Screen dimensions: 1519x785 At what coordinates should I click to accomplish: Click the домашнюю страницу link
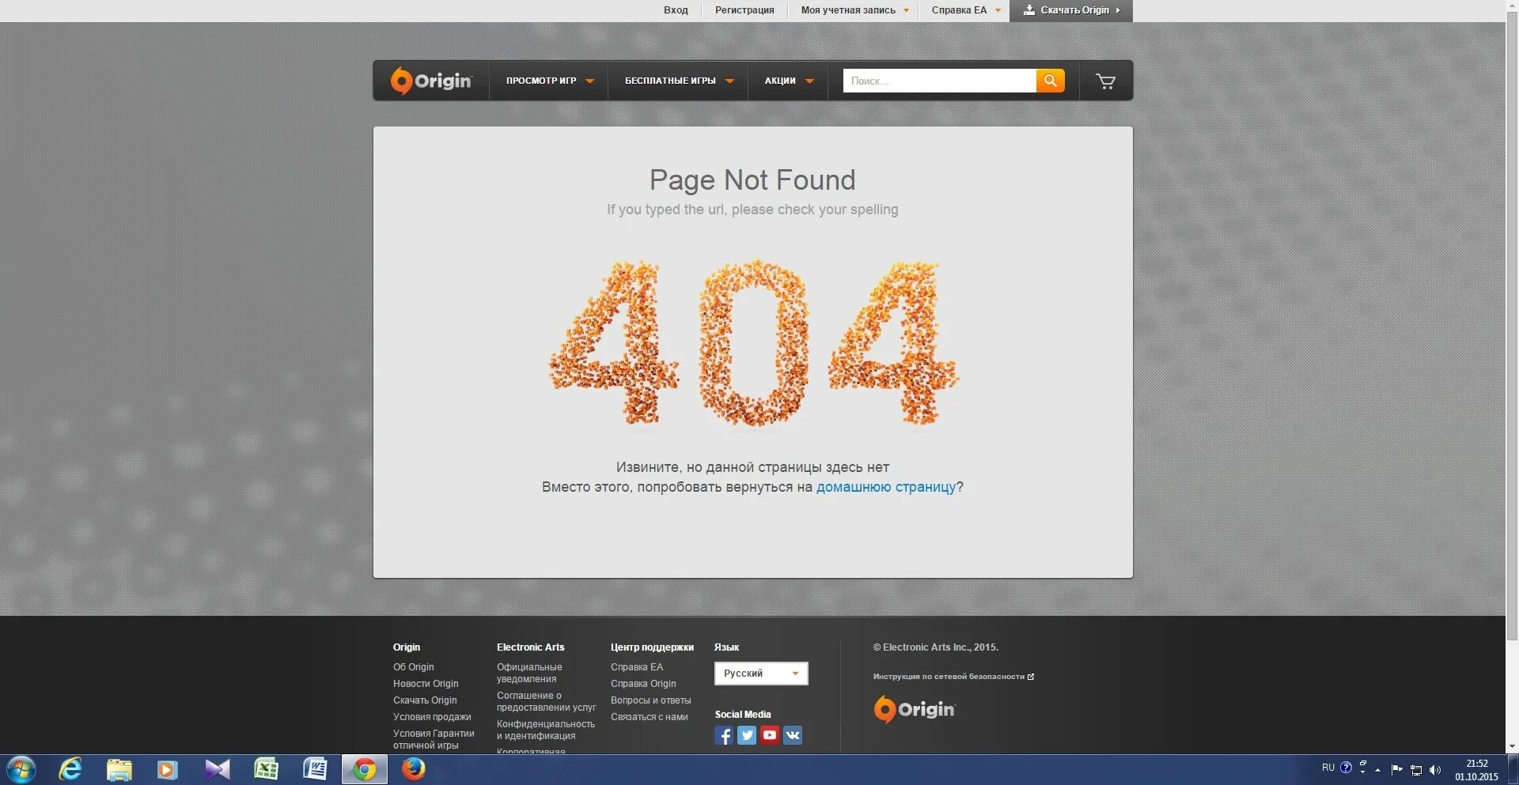point(886,487)
